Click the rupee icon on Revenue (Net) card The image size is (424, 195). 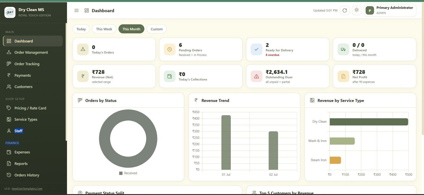coord(83,76)
